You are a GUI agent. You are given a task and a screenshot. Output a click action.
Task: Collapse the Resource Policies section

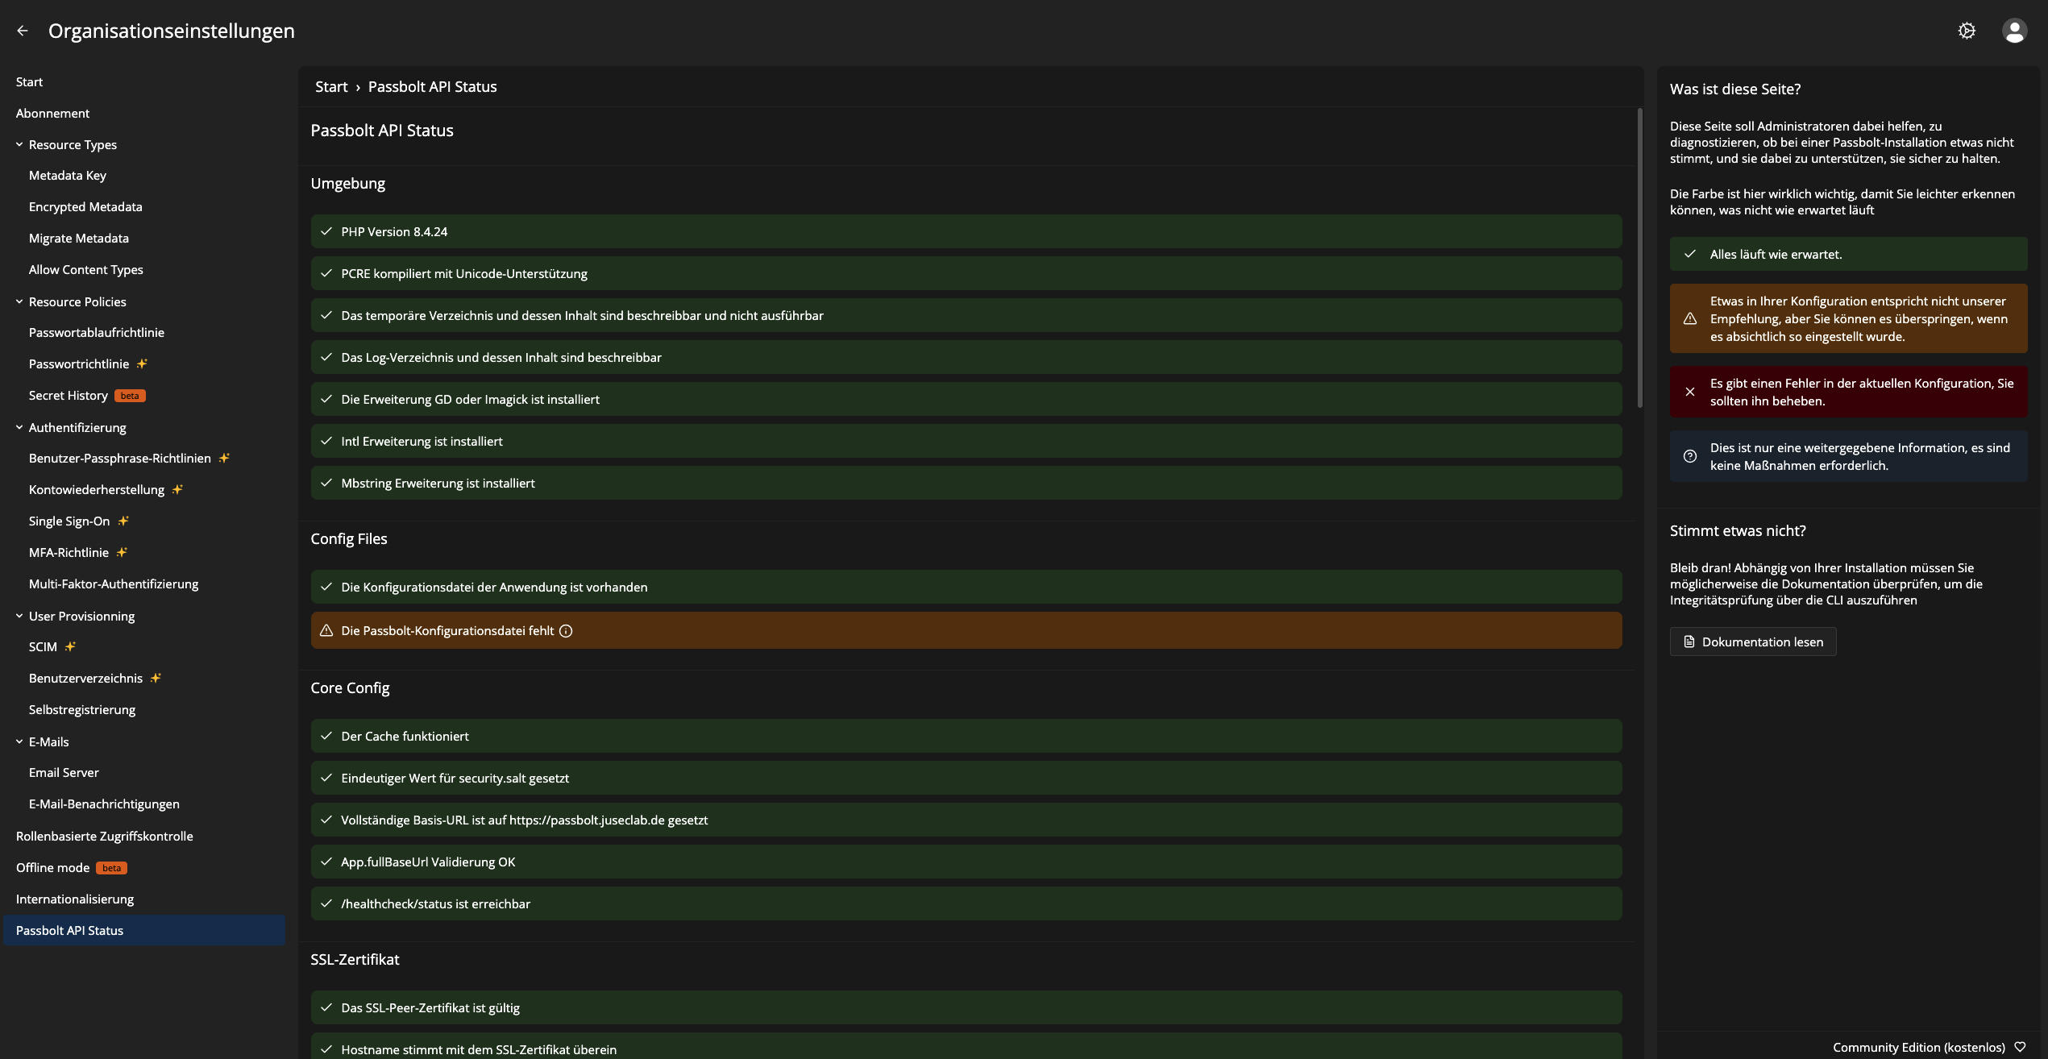[x=19, y=301]
